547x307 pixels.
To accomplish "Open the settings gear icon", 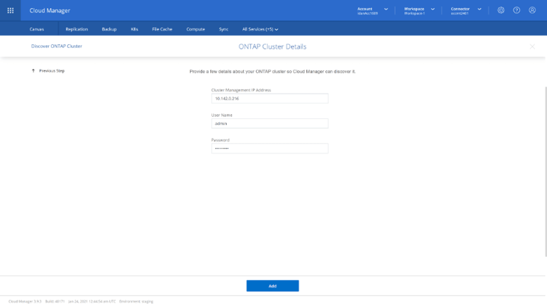I will (x=501, y=10).
